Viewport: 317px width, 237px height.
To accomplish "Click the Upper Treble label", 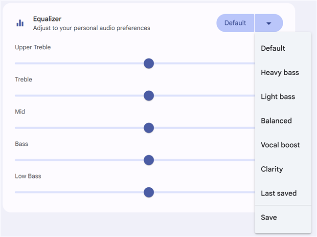I will point(33,47).
